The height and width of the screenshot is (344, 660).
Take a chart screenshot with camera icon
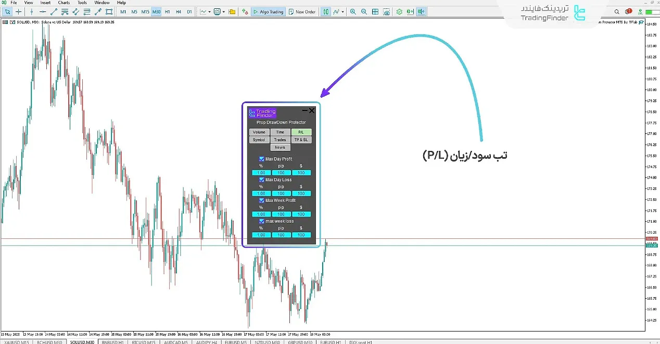click(386, 11)
